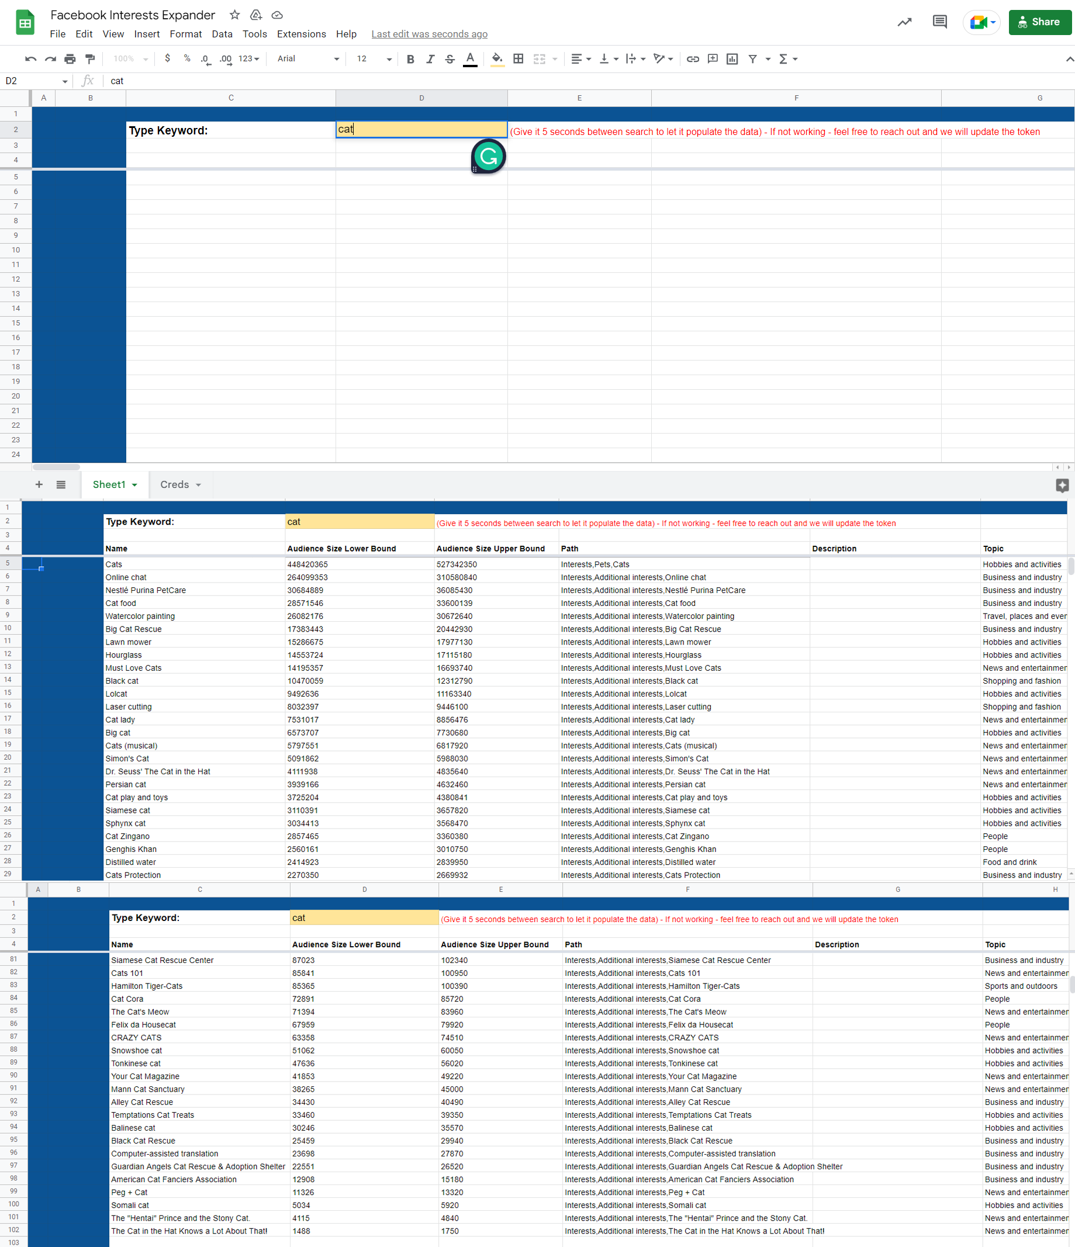Click the Undo icon in toolbar
Image resolution: width=1075 pixels, height=1247 pixels.
pyautogui.click(x=31, y=59)
